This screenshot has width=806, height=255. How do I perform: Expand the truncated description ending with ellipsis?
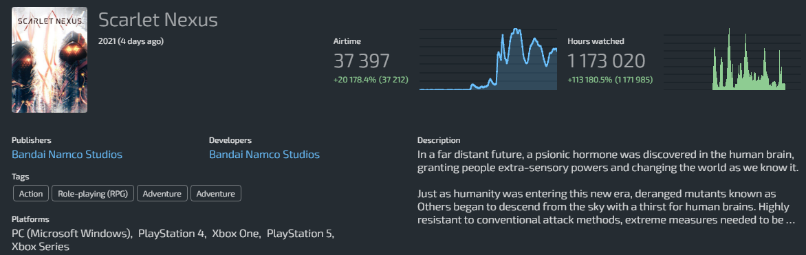pyautogui.click(x=791, y=221)
